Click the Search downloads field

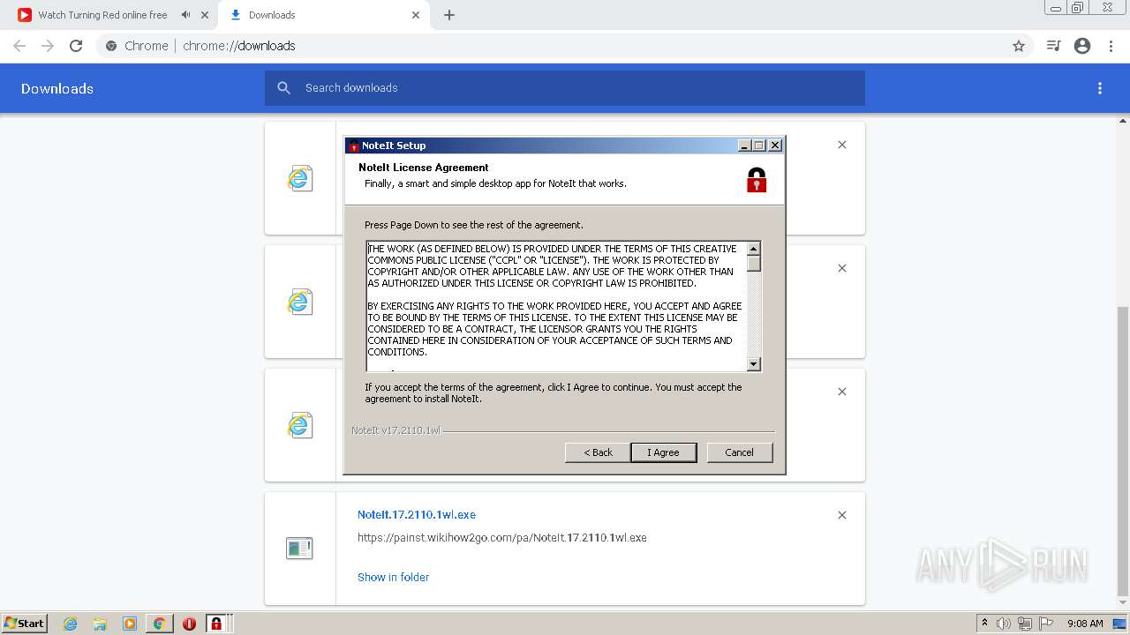(565, 88)
